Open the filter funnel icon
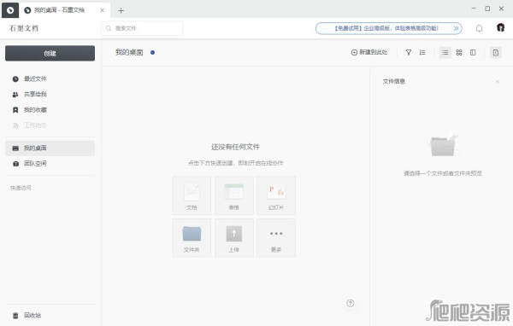513x326 pixels. pyautogui.click(x=409, y=53)
